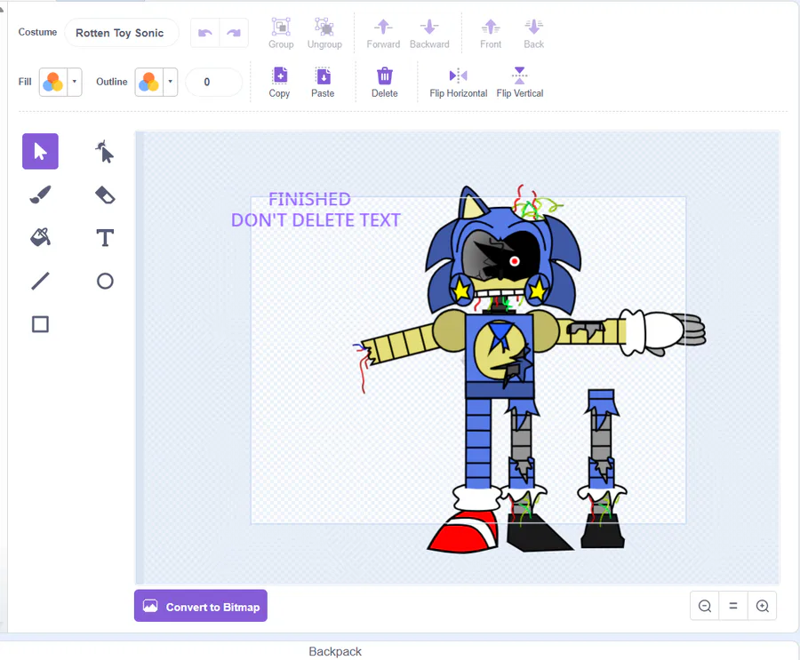The height and width of the screenshot is (660, 800).
Task: Move selection Forward one layer
Action: [383, 34]
